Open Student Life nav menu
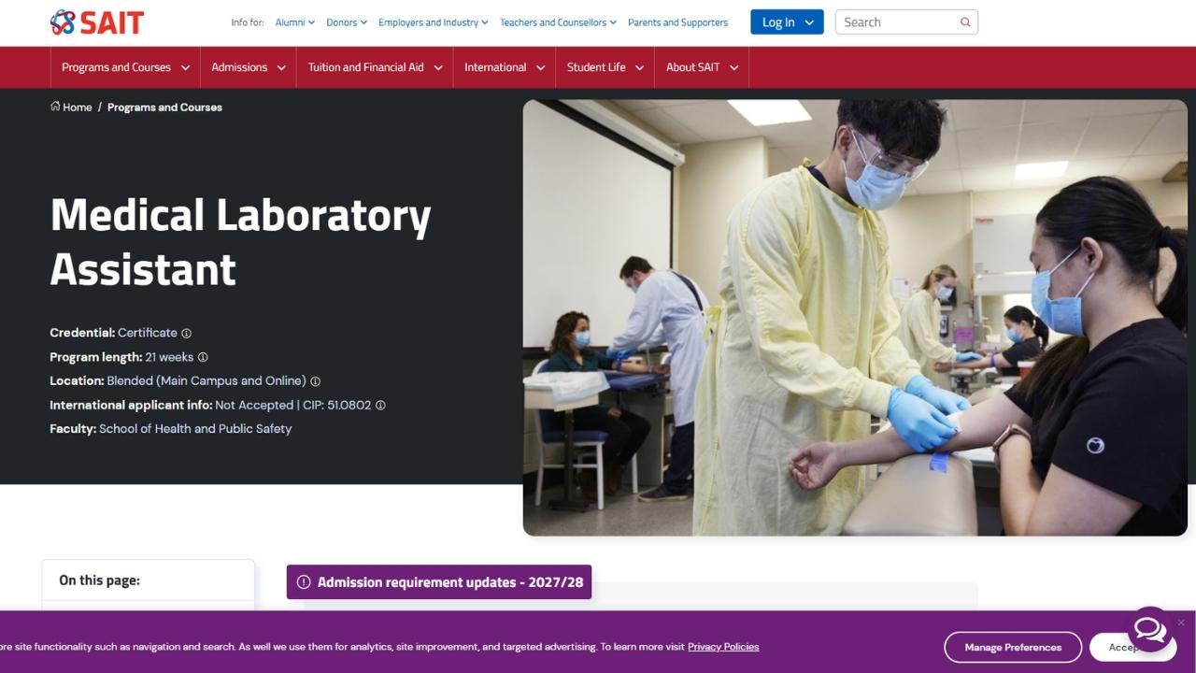The width and height of the screenshot is (1196, 673). [x=605, y=67]
